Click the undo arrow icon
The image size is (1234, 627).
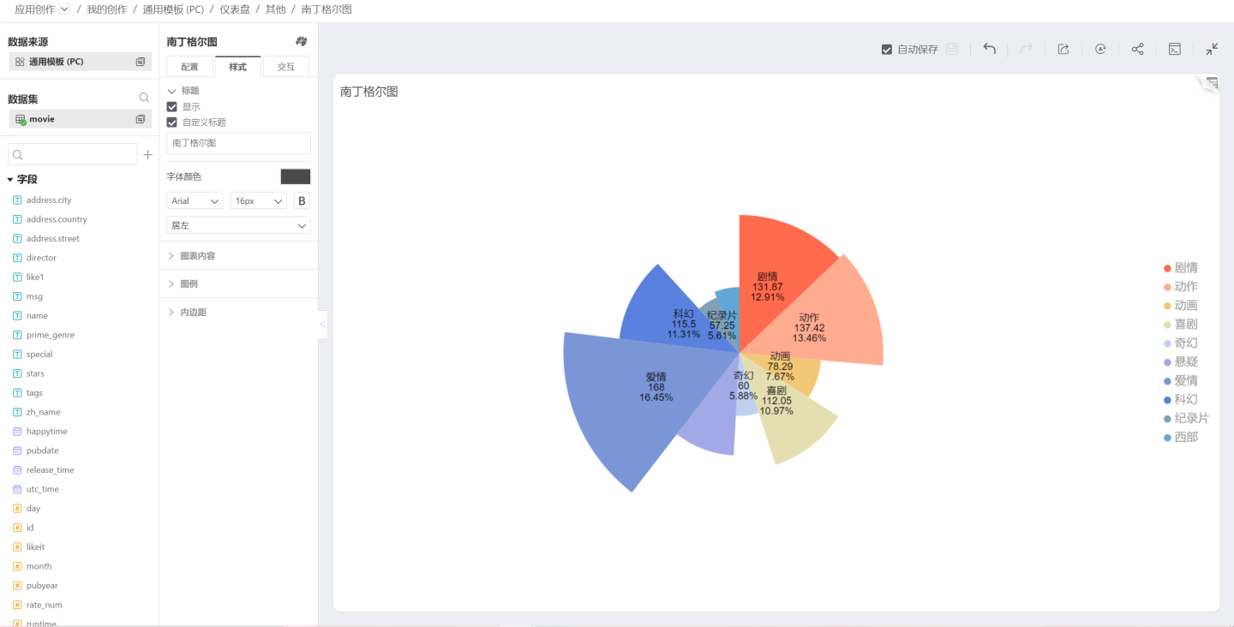pyautogui.click(x=989, y=49)
